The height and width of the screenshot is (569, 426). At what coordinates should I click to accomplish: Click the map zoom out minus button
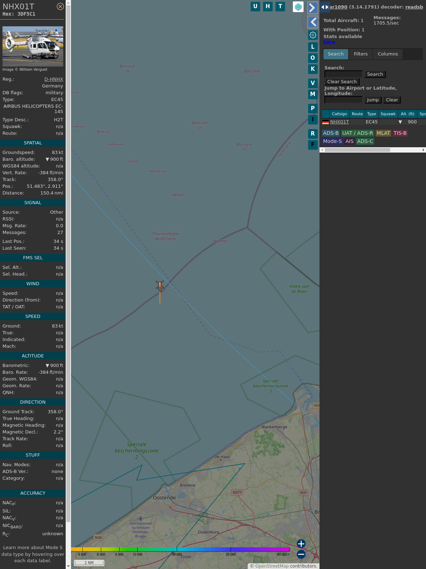pos(301,554)
